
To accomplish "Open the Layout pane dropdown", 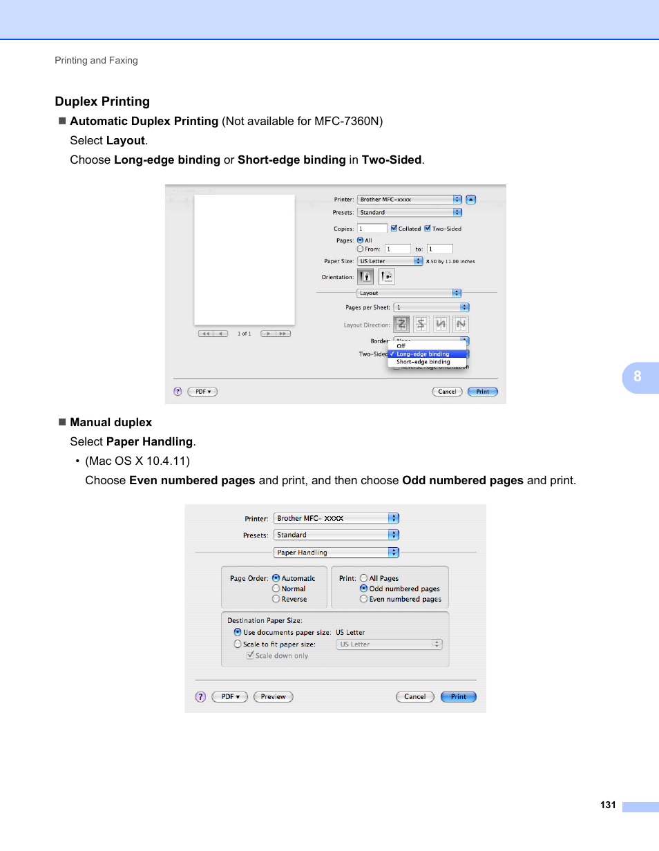I will pos(409,293).
